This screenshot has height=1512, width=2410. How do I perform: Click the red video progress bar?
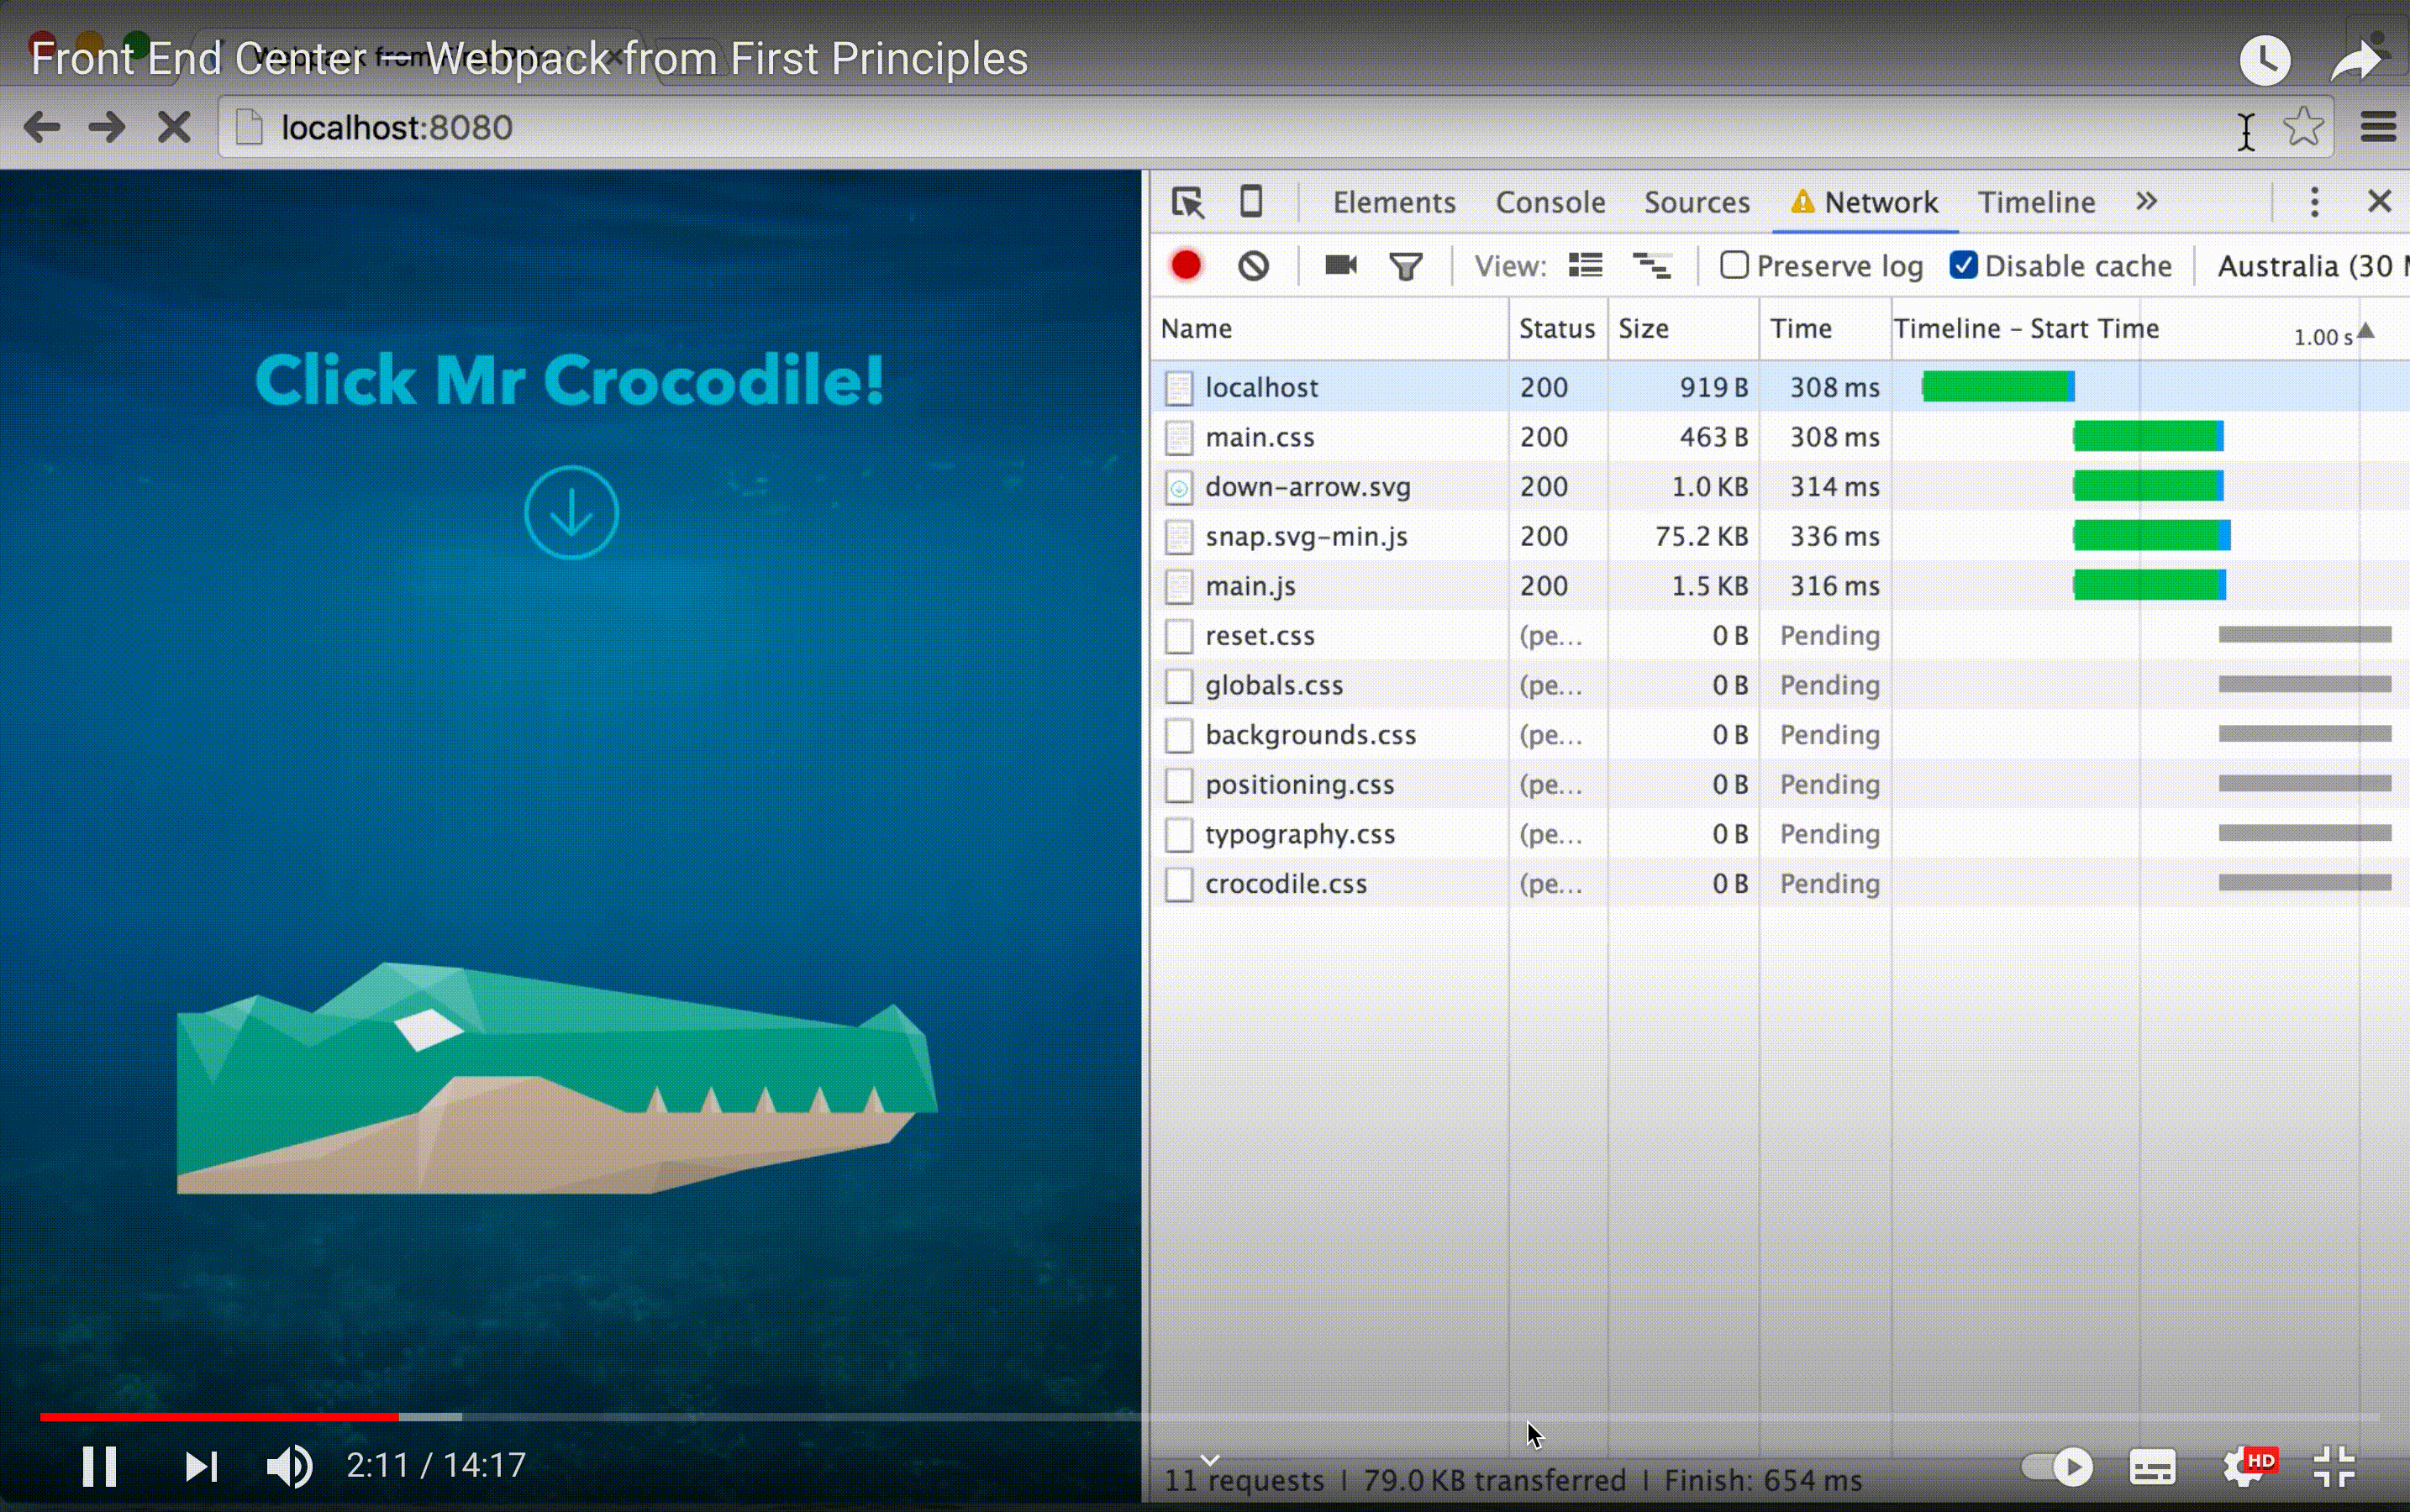coord(220,1416)
